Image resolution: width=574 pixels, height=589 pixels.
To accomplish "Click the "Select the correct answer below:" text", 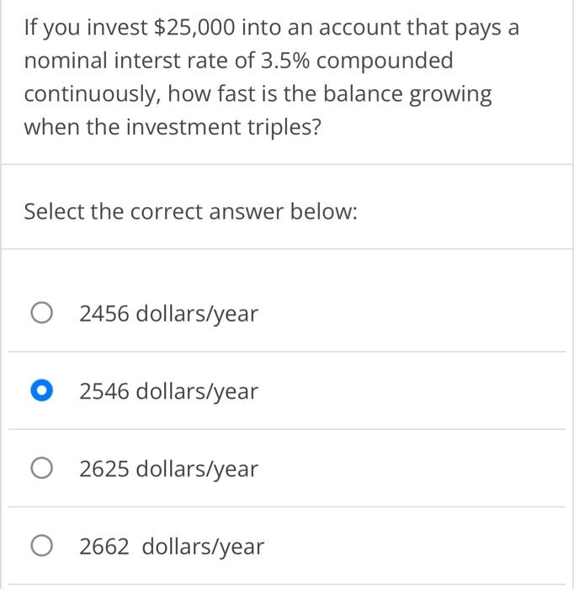I will (191, 211).
